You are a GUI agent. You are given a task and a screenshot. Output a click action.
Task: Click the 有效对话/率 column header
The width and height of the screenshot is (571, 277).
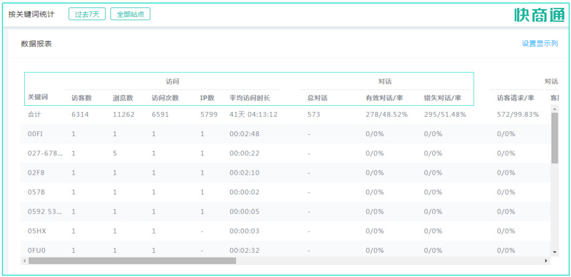tap(384, 97)
